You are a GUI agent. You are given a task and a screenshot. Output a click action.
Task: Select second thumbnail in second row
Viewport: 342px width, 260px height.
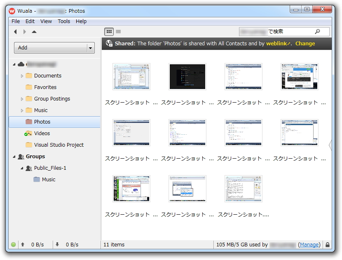[187, 133]
